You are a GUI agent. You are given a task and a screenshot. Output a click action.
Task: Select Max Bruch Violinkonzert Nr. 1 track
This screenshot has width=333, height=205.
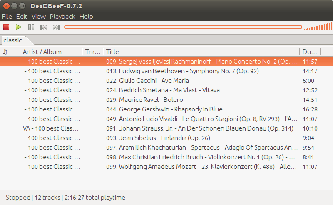click(x=166, y=157)
